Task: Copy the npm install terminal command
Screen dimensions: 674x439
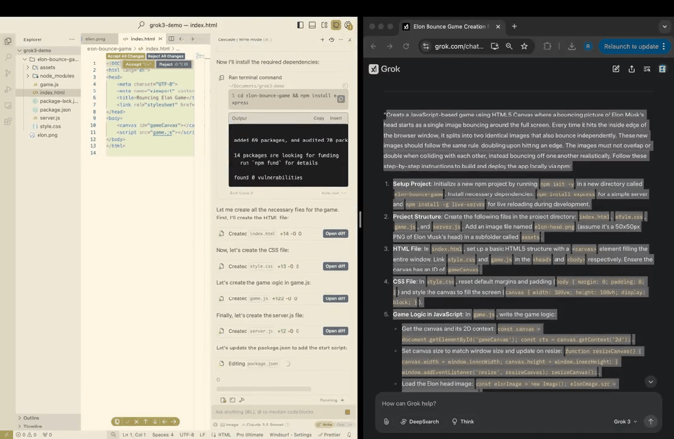Action: 341,99
